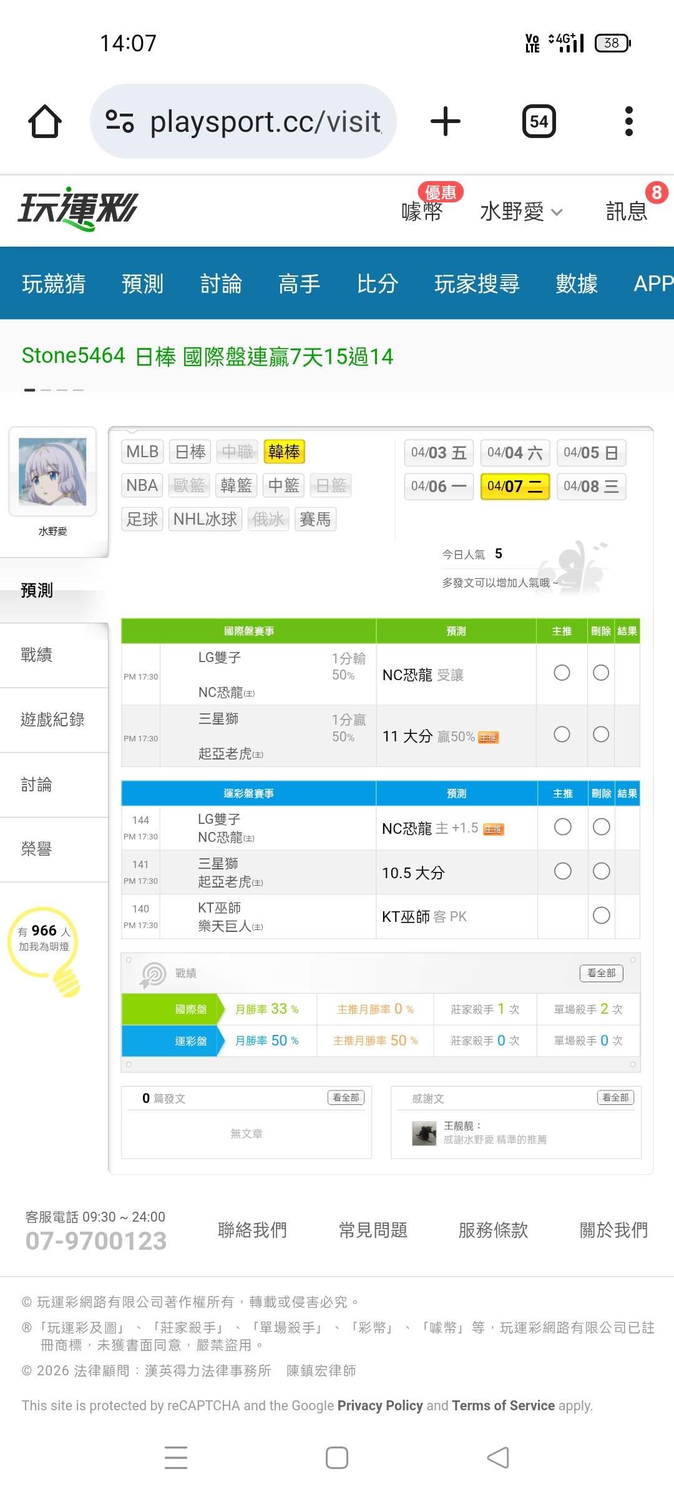Open 討論 in the blue navigation bar

(x=221, y=284)
